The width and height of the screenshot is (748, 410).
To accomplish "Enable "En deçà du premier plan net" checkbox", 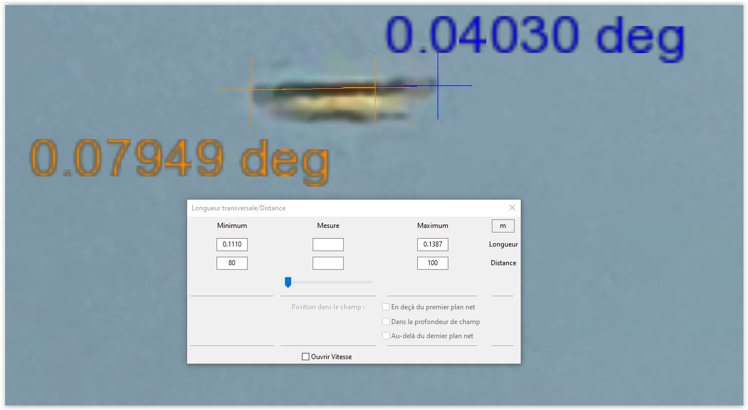I will [386, 307].
